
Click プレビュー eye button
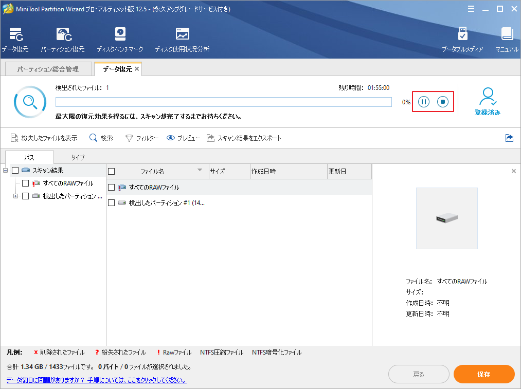(184, 138)
